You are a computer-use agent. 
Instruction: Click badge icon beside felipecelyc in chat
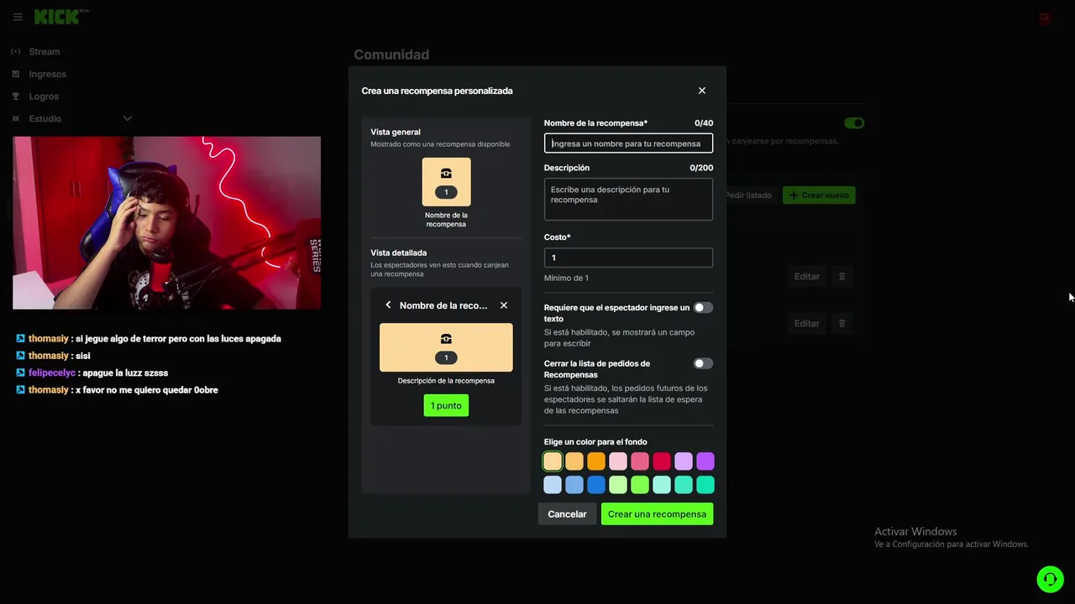pos(21,373)
